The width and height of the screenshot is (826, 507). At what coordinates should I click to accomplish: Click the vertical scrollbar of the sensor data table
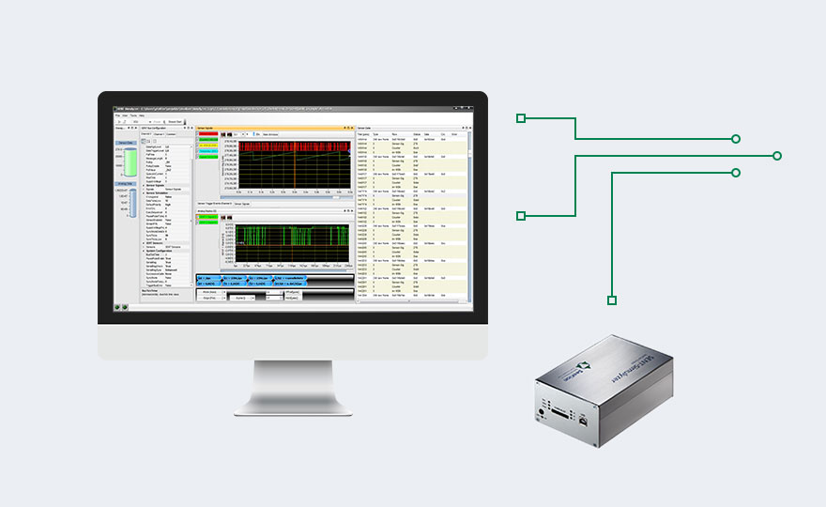[x=469, y=216]
